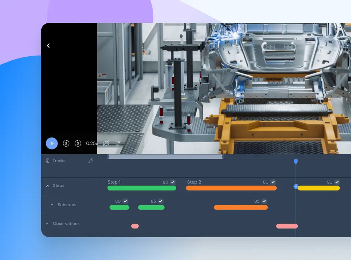The height and width of the screenshot is (260, 351).
Task: Collapse the Steps track group
Action: tap(48, 186)
